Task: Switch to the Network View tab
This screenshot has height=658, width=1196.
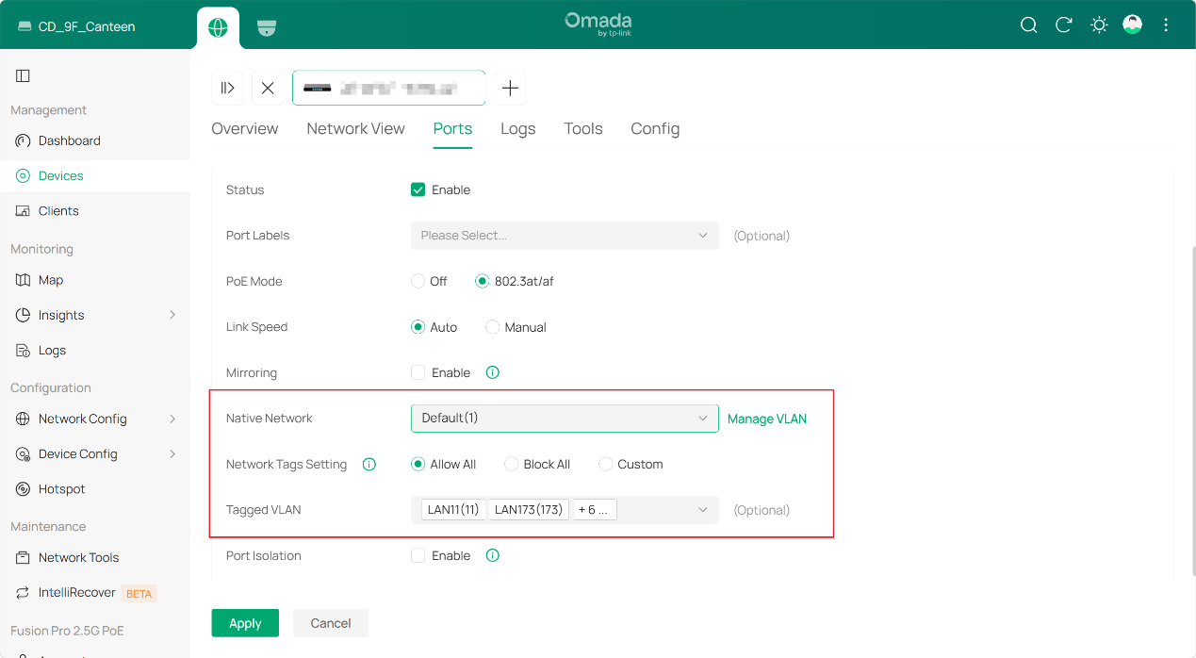Action: pyautogui.click(x=355, y=128)
